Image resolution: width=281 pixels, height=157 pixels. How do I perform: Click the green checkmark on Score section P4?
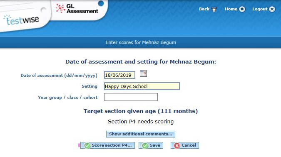87,146
